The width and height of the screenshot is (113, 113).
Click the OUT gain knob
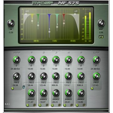(x=101, y=23)
